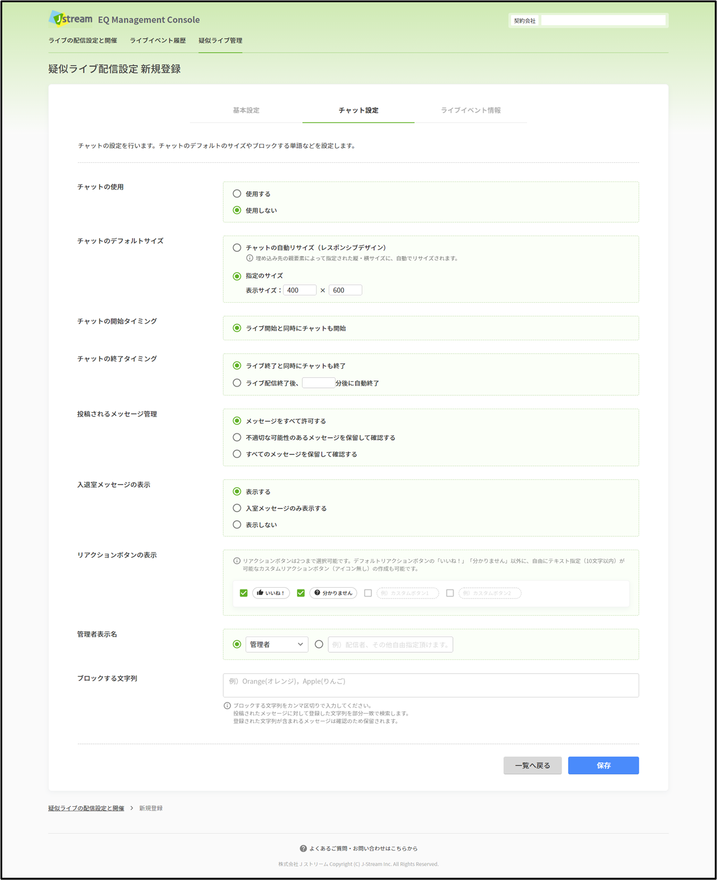Select the 管理者 dropdown radio button
Image resolution: width=717 pixels, height=880 pixels.
click(x=237, y=644)
